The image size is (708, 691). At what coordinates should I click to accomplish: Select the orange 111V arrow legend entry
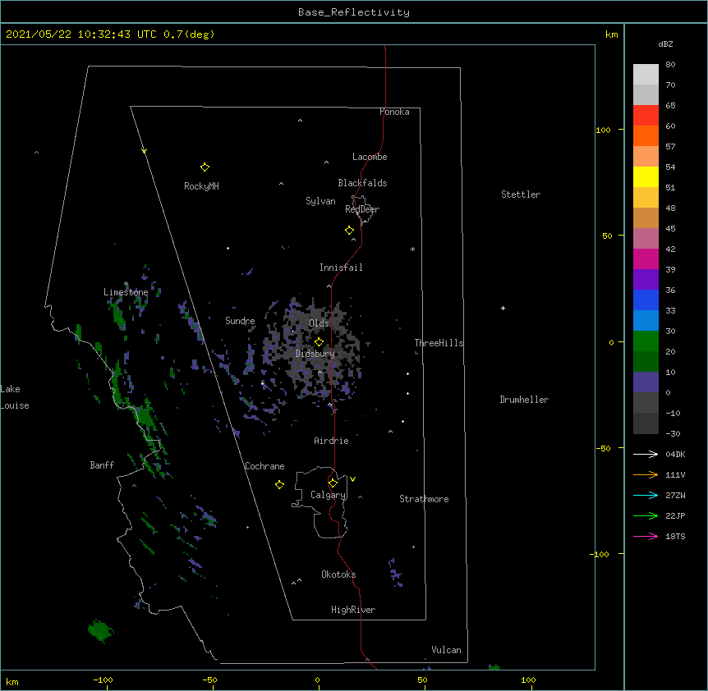(646, 474)
